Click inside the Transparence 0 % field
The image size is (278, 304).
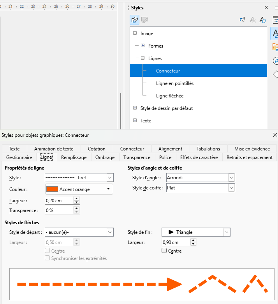point(59,210)
